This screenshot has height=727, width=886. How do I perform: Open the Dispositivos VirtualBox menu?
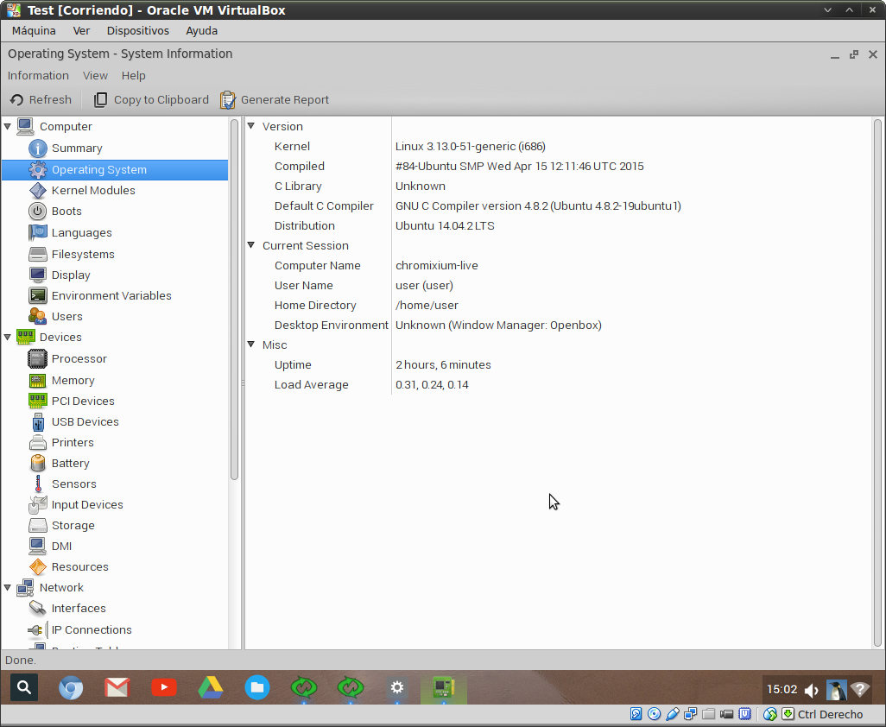138,30
